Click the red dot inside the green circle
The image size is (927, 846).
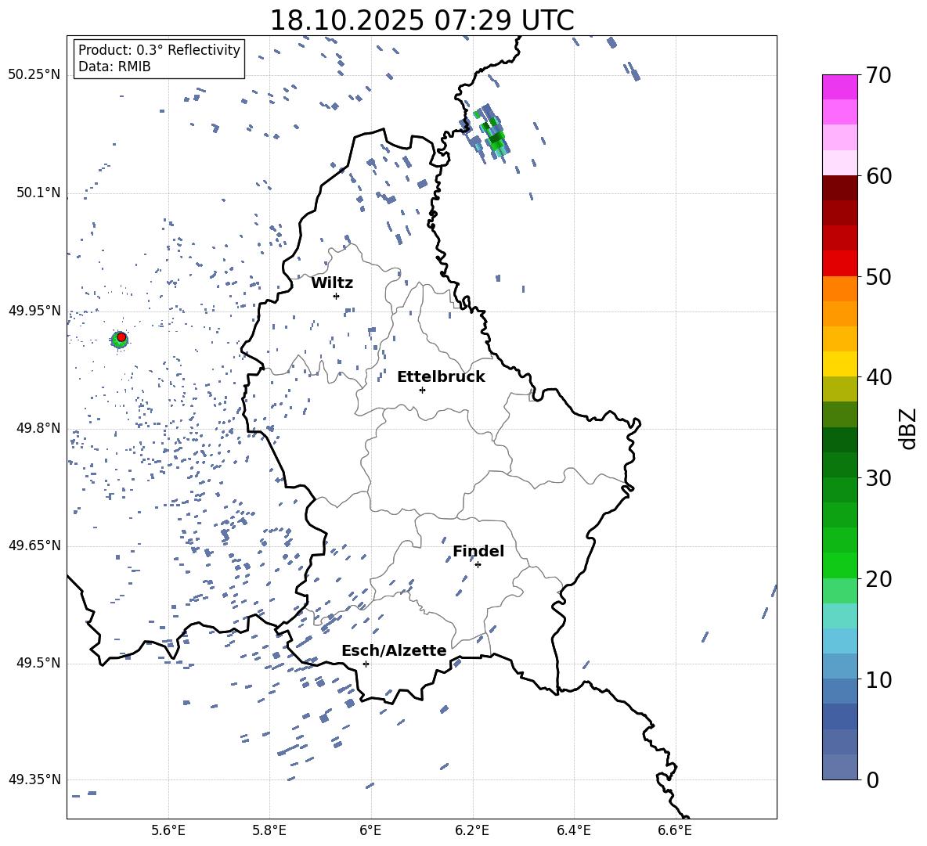121,337
